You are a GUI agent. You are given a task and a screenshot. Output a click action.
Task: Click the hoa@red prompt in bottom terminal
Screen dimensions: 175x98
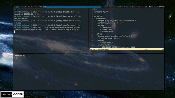click(x=19, y=56)
